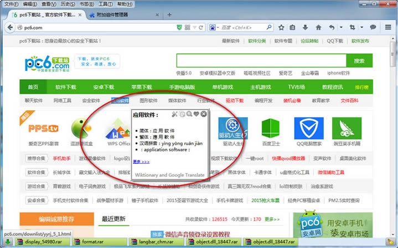The image size is (398, 248).
Task: Open the Firefox hamburger menu
Action: 388,27
